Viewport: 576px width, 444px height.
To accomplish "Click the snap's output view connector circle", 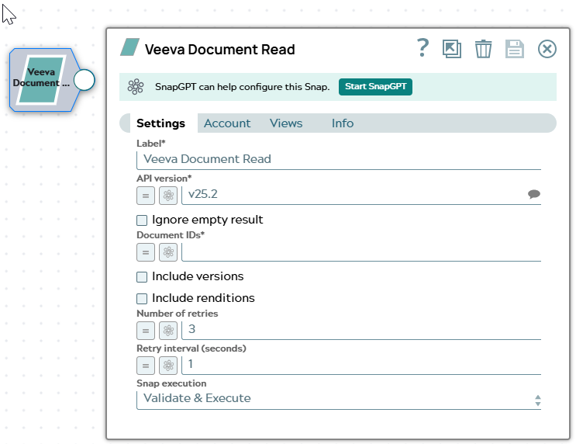I will tap(85, 80).
